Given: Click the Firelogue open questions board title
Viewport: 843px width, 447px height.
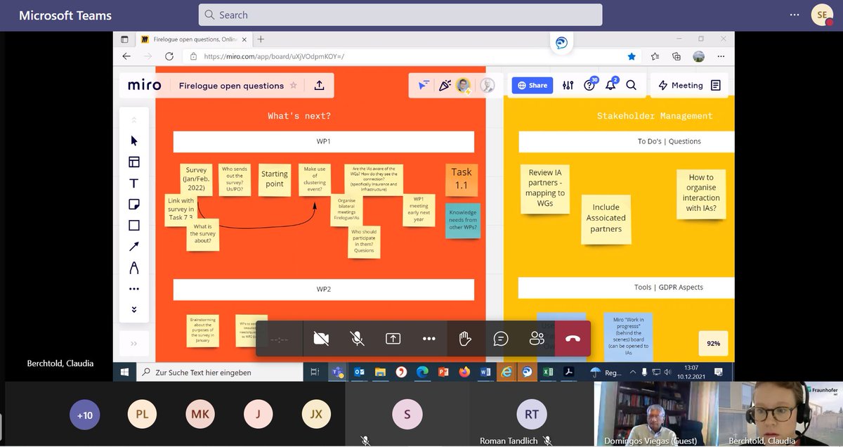Looking at the screenshot, I should (x=231, y=86).
